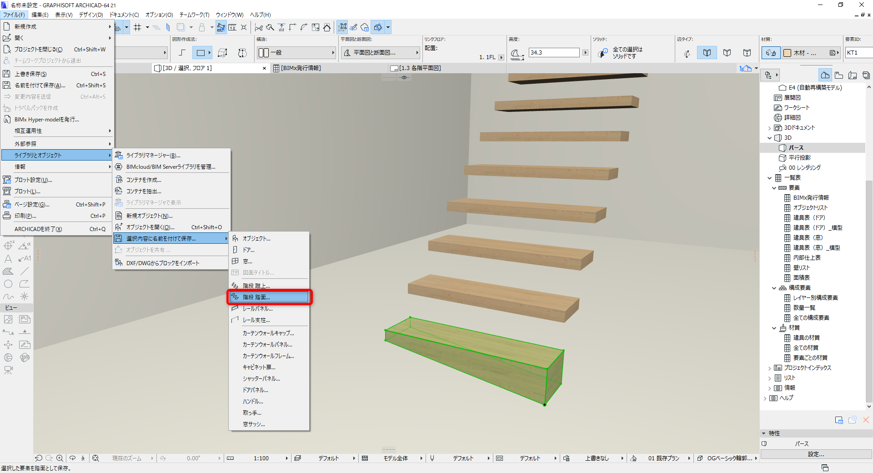Collapse the 構成要素 tree node

774,288
